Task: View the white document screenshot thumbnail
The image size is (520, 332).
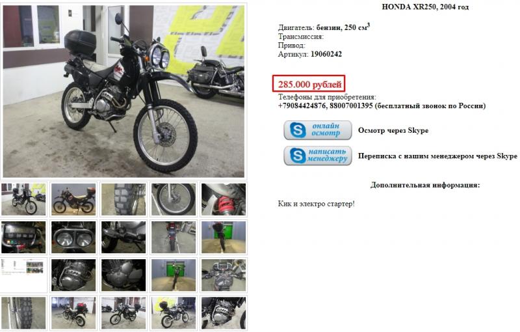Action: click(23, 275)
